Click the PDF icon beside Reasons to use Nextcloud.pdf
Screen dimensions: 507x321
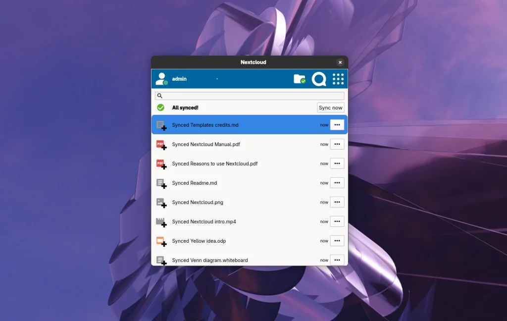click(160, 163)
